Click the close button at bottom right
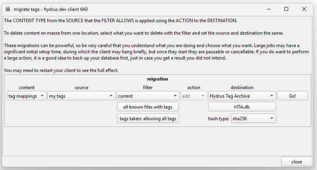 [x=296, y=162]
